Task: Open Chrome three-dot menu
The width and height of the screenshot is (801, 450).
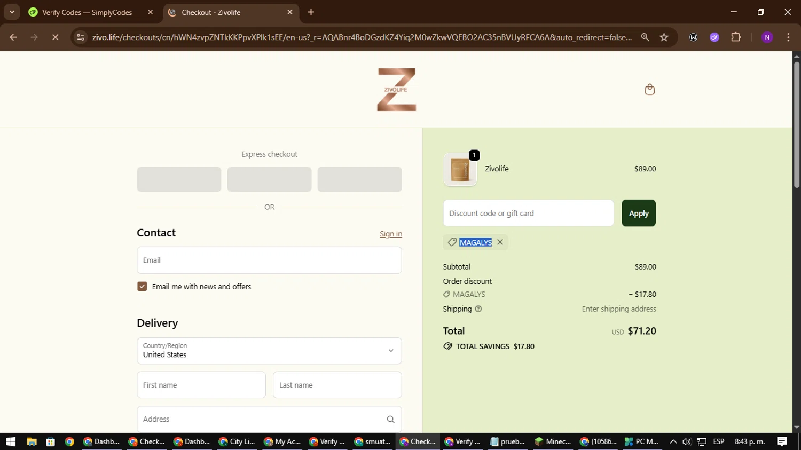Action: (788, 37)
